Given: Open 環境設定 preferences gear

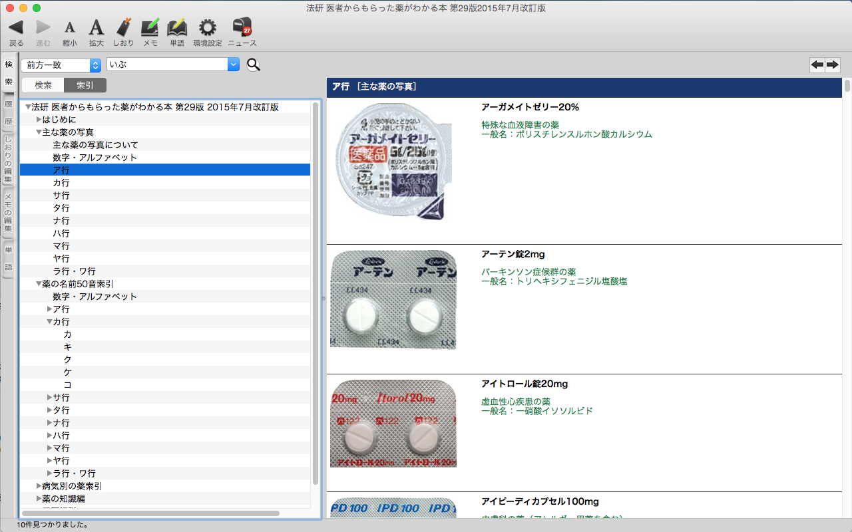Looking at the screenshot, I should [208, 28].
